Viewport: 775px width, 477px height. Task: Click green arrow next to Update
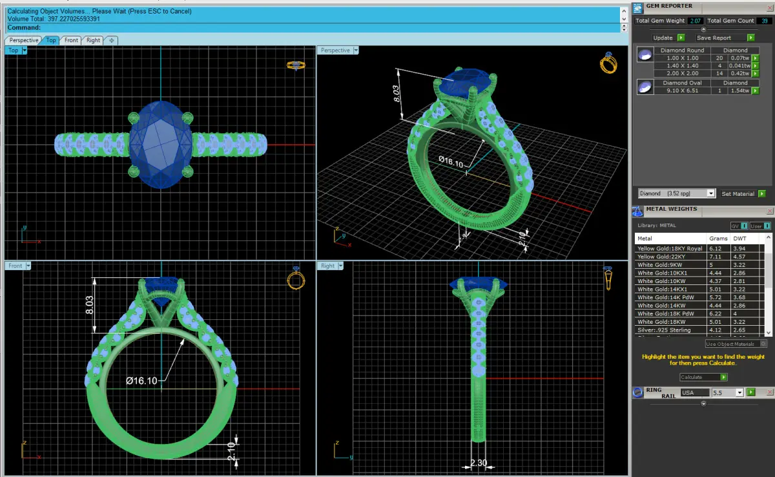[x=681, y=37]
